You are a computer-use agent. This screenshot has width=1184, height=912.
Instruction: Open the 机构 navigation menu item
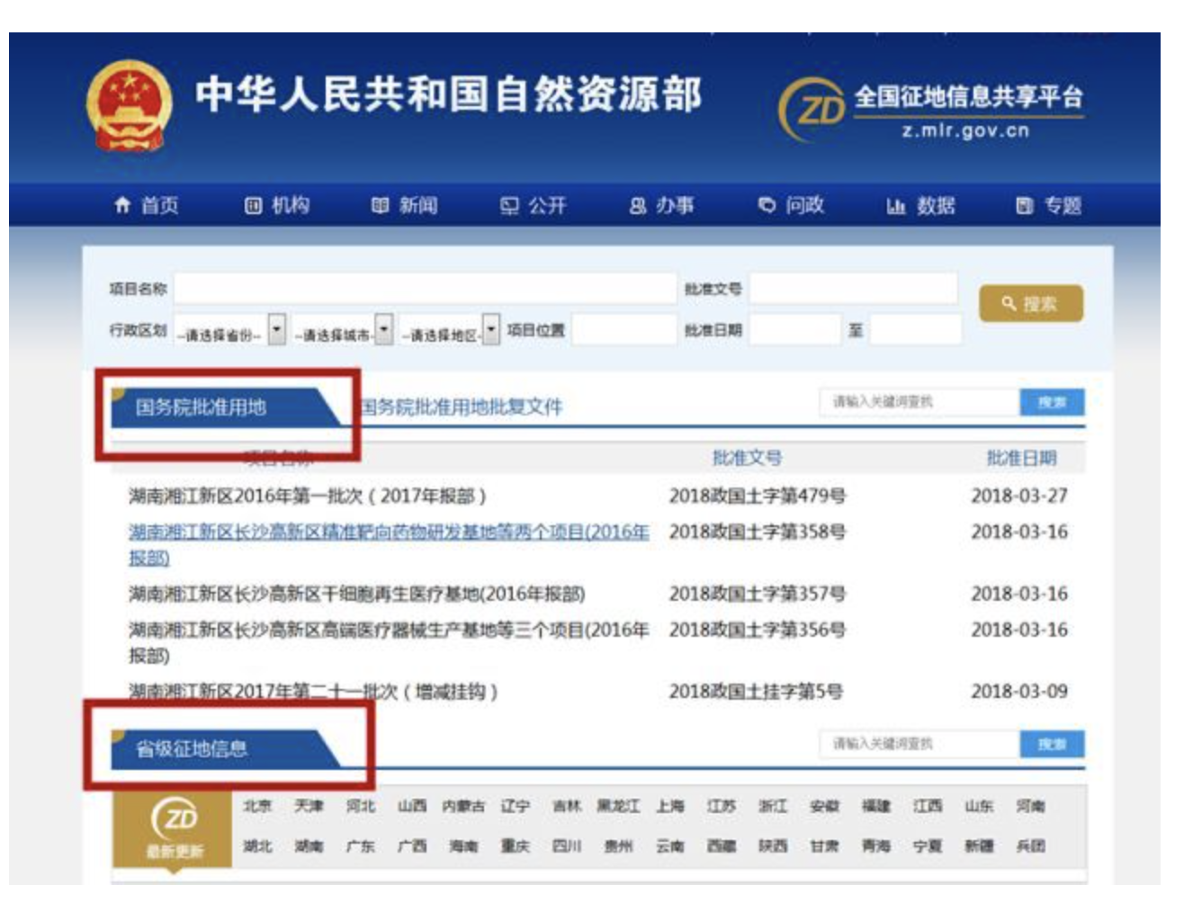pyautogui.click(x=278, y=206)
